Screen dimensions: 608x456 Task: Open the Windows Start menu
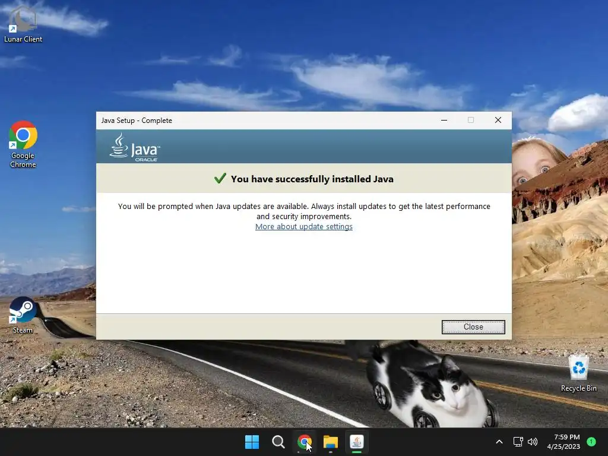click(252, 442)
